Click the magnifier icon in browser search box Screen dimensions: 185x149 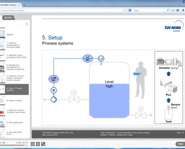coord(168,10)
